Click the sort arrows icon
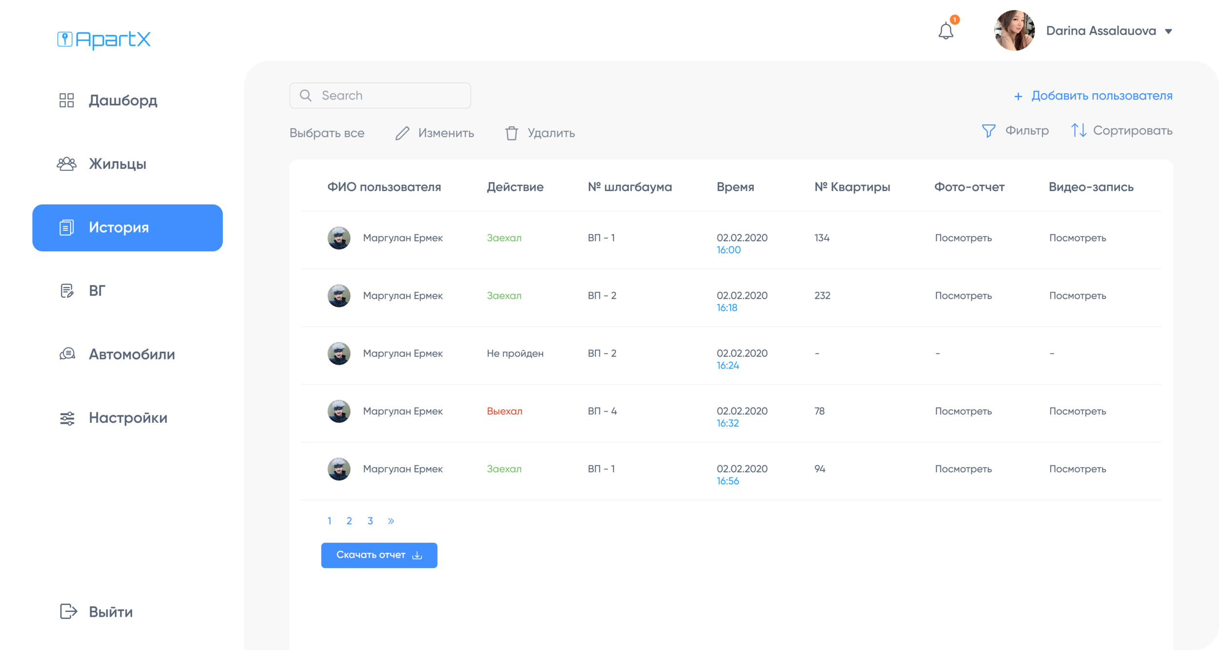1219x650 pixels. click(1078, 130)
